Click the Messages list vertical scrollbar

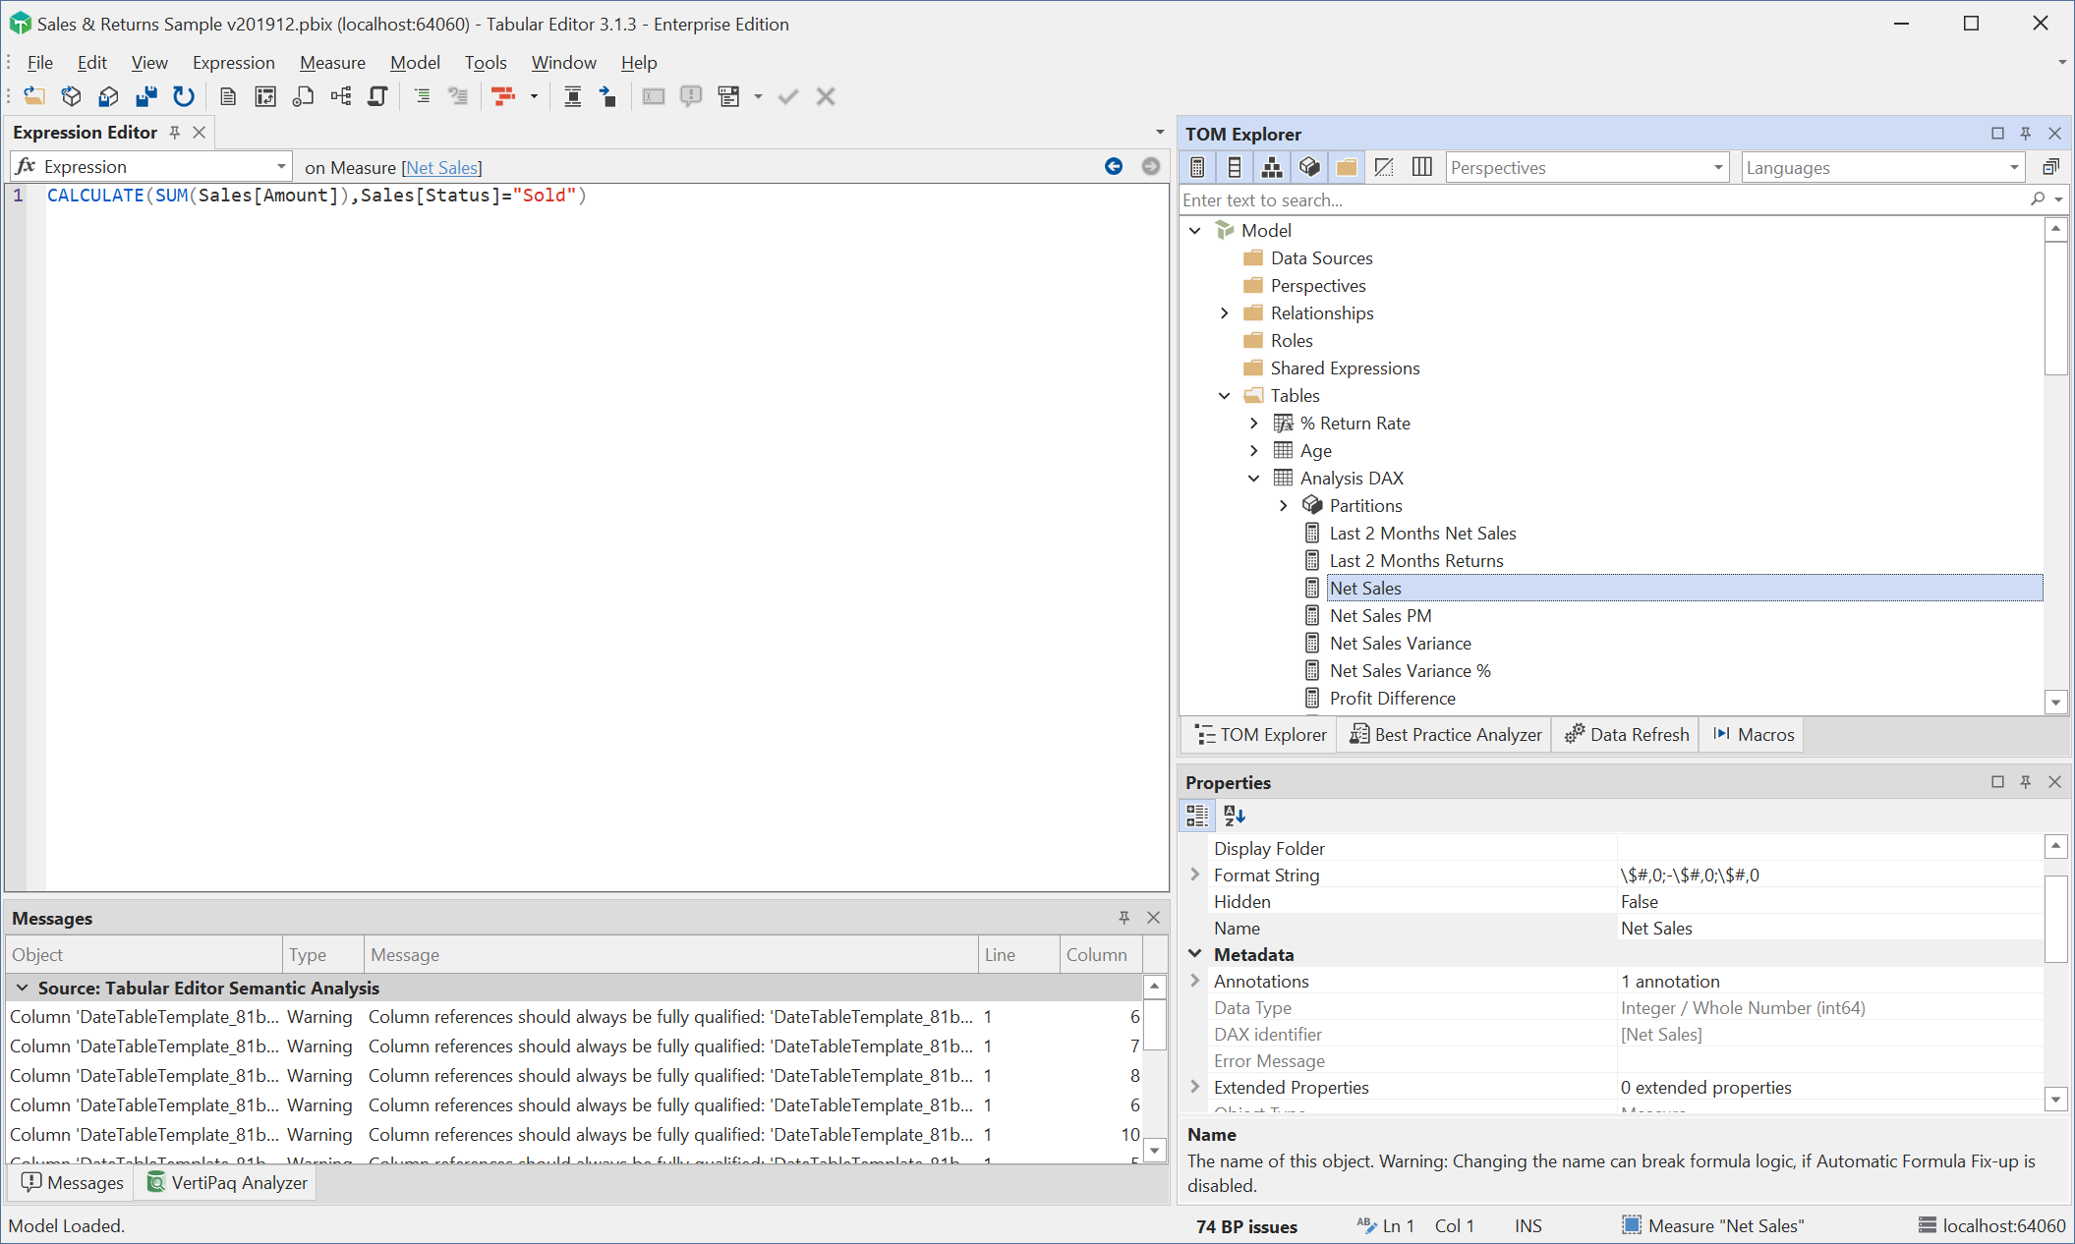click(1155, 1027)
